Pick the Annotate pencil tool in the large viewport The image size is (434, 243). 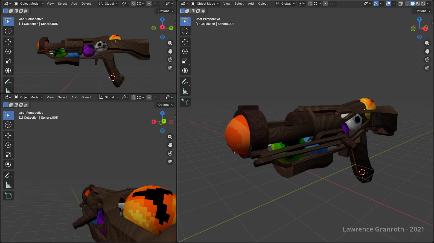tap(185, 81)
